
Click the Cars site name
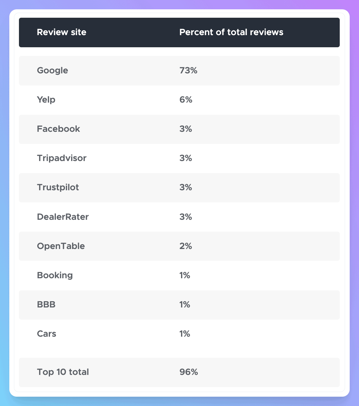point(47,334)
